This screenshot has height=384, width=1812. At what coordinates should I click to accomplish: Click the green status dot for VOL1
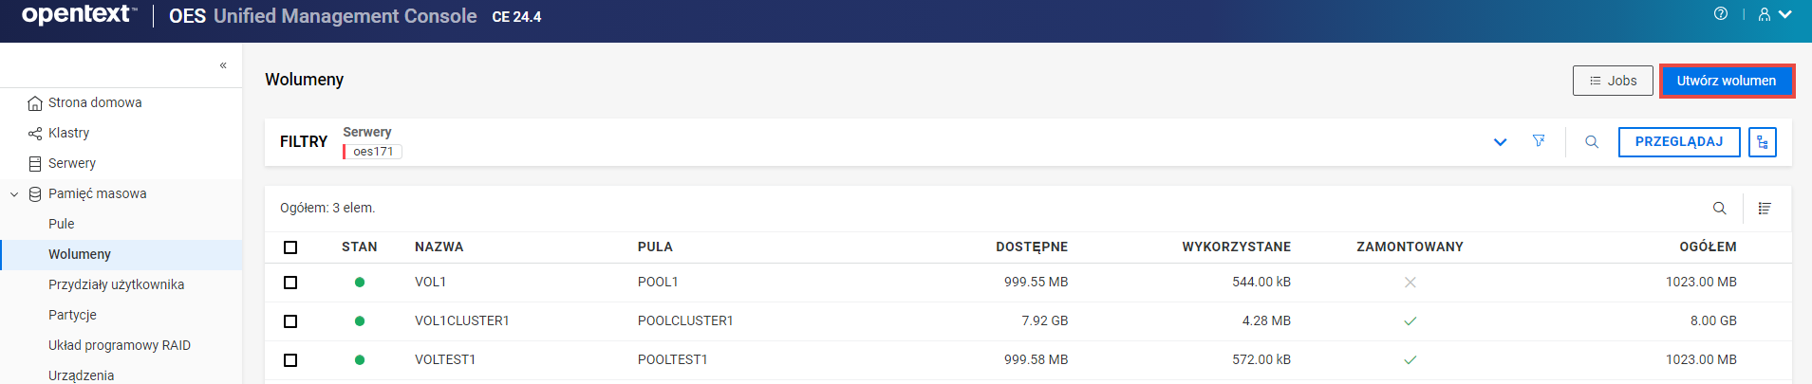pos(360,283)
